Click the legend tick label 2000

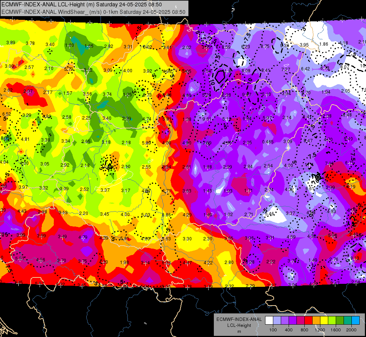(351, 330)
